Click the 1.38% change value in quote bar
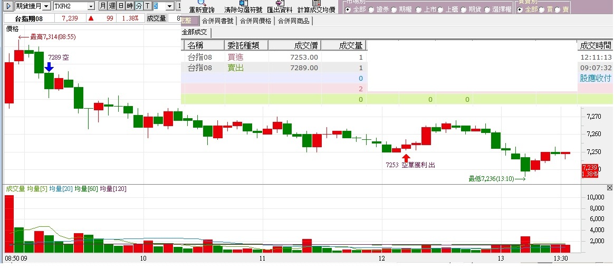 pos(130,18)
